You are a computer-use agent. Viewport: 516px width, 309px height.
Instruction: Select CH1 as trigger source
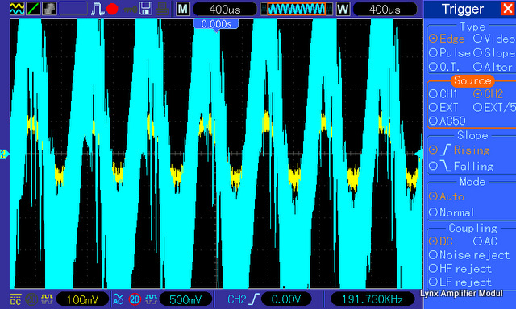pos(443,94)
